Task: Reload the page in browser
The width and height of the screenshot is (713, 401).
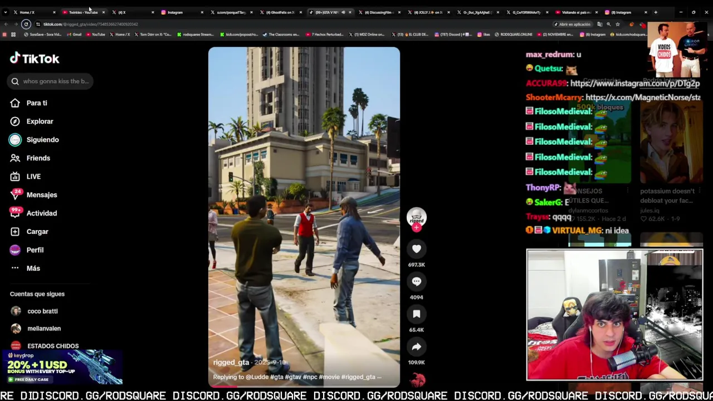Action: (26, 25)
